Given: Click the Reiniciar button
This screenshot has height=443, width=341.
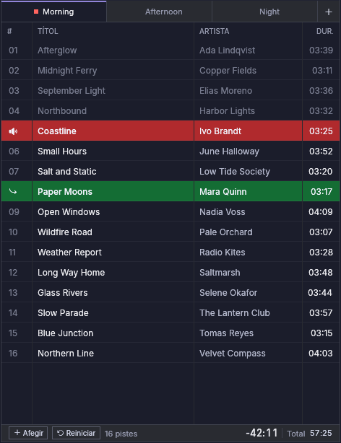Looking at the screenshot, I should [76, 433].
